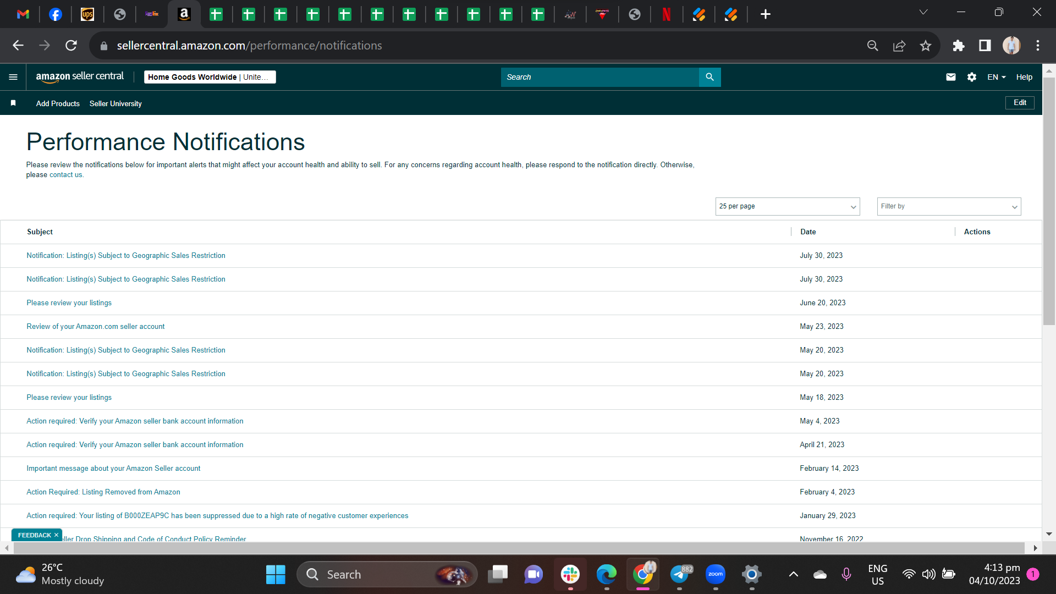The image size is (1056, 594).
Task: Open the messages envelope icon
Action: [950, 77]
